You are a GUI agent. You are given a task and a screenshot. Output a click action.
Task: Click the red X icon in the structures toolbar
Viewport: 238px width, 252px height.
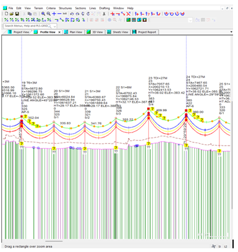tap(129, 14)
